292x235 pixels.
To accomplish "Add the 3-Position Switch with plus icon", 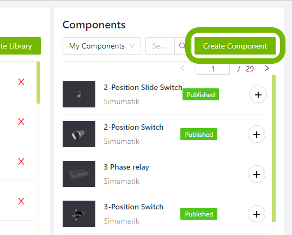I will click(257, 214).
